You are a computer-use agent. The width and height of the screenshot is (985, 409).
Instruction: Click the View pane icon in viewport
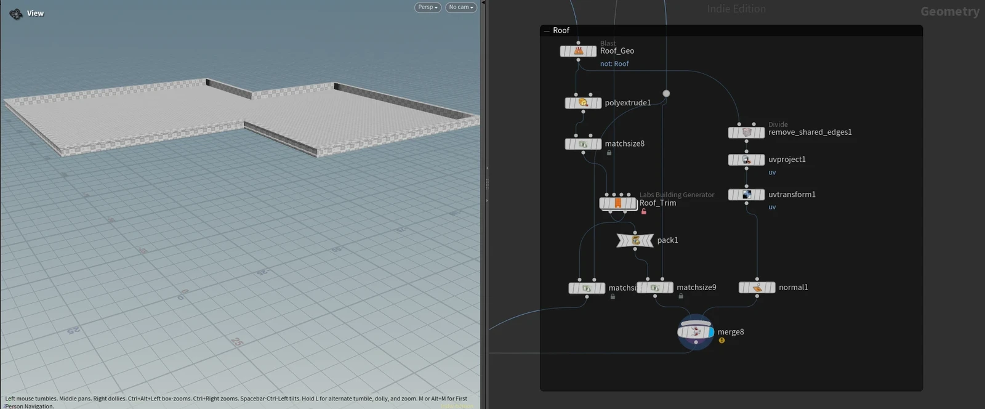coord(16,14)
